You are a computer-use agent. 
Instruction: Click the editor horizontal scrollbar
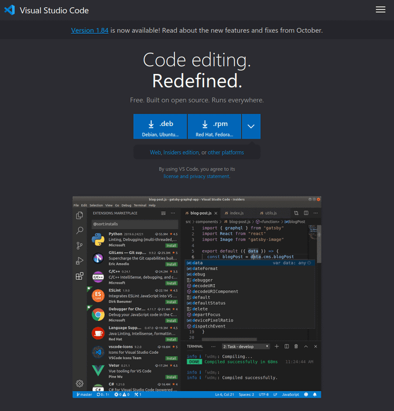click(229, 340)
